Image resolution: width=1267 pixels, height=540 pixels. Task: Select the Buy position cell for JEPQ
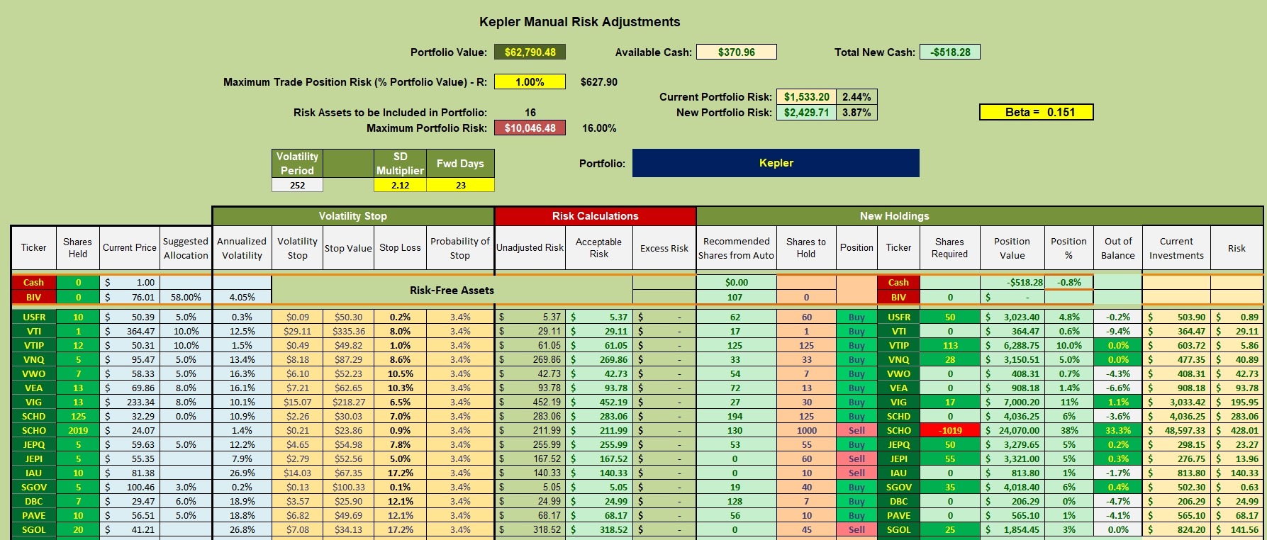856,444
